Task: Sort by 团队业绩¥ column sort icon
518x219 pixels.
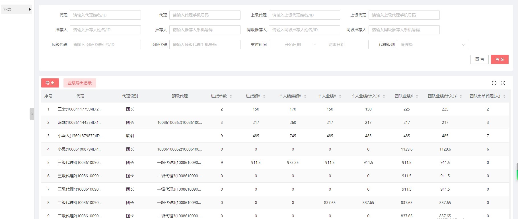Action: [x=417, y=96]
